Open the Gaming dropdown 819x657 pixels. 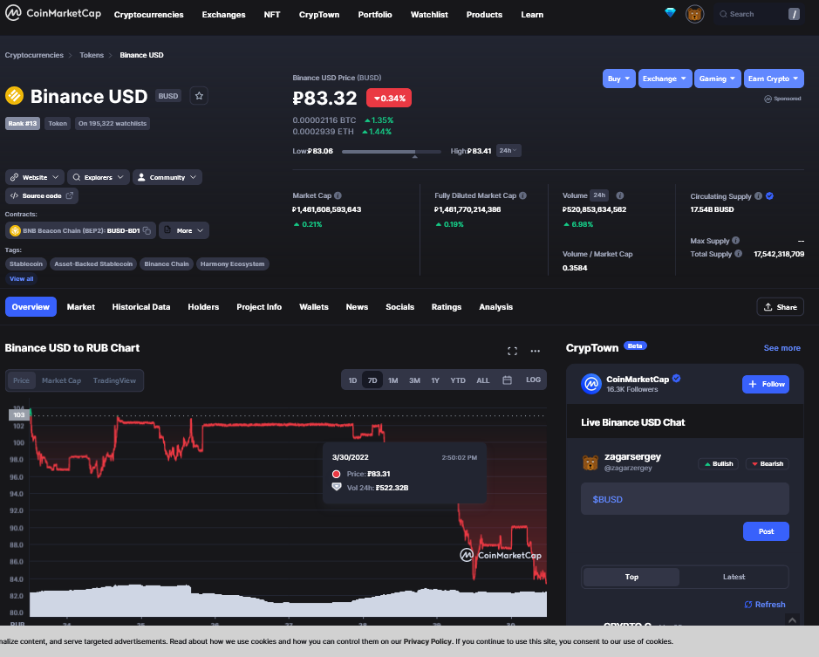717,79
